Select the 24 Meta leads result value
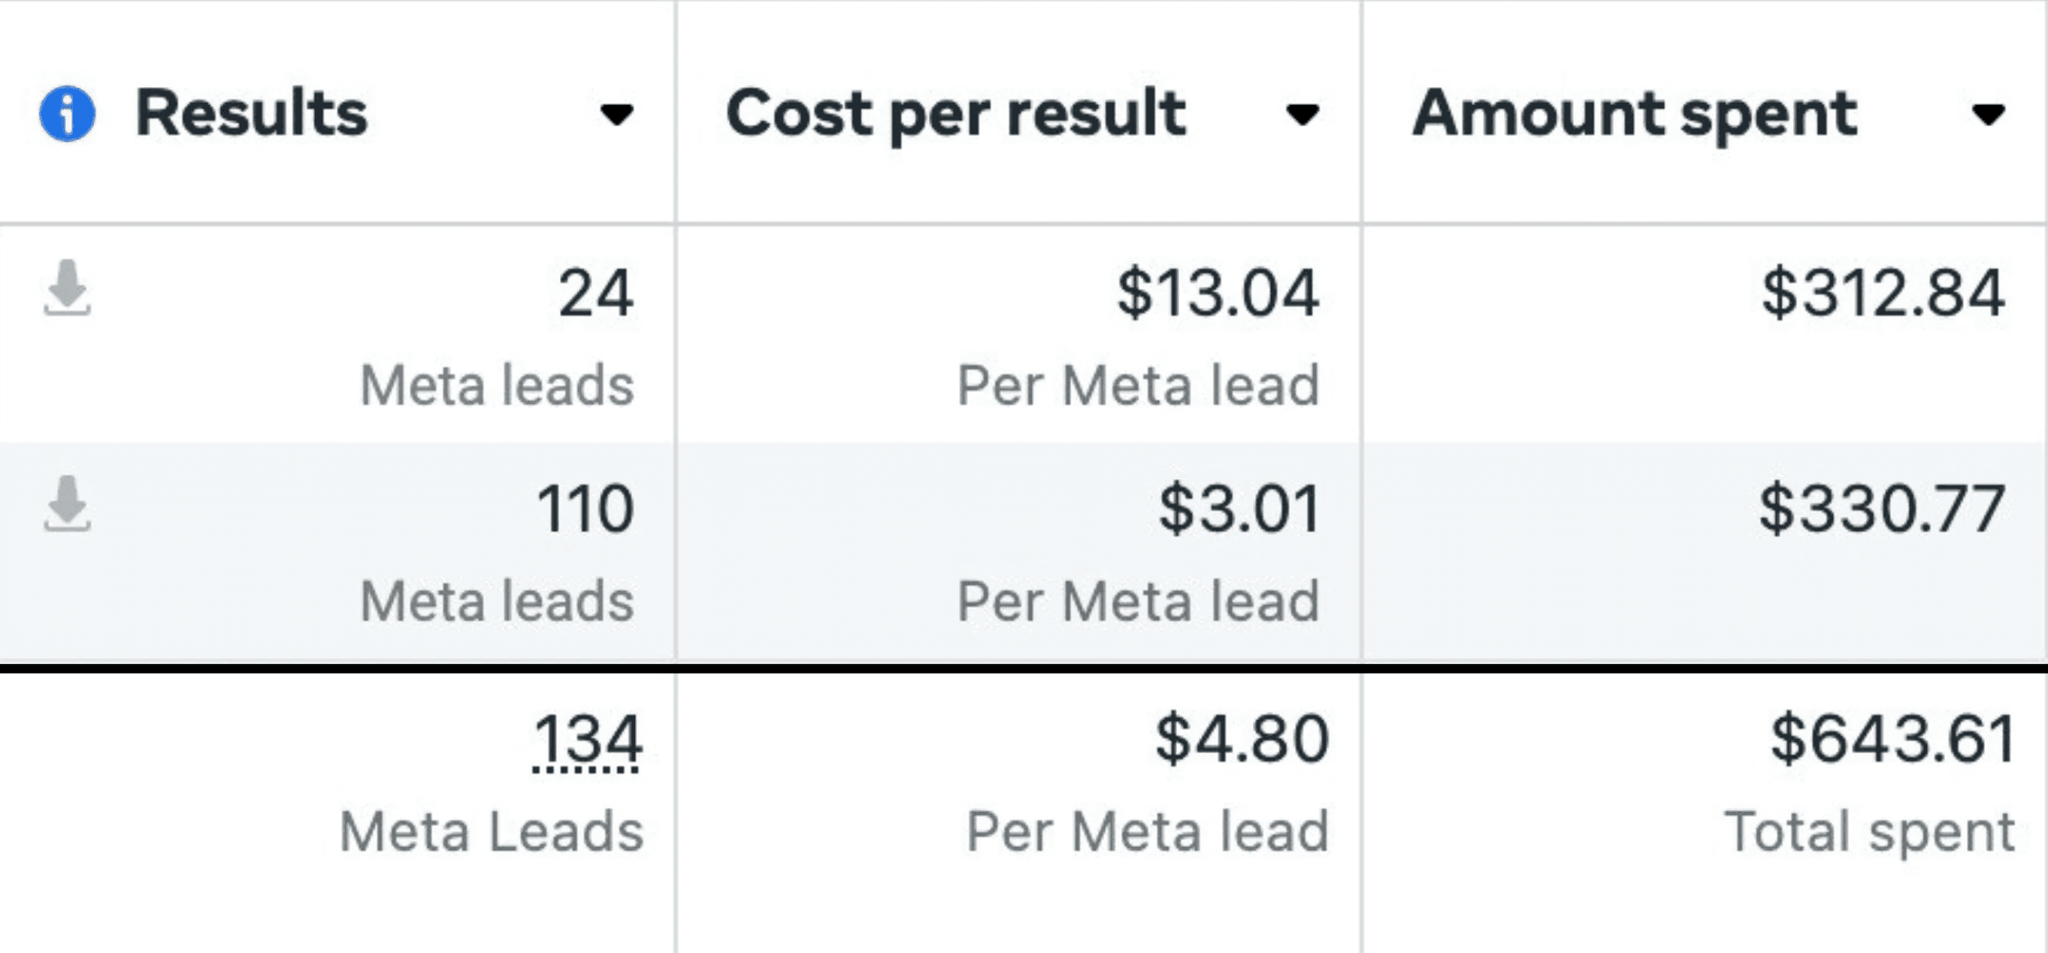This screenshot has height=953, width=2048. coord(595,293)
